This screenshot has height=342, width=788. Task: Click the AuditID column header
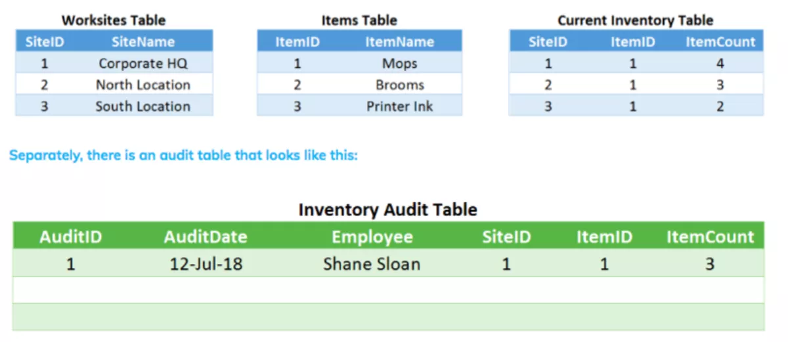71,237
